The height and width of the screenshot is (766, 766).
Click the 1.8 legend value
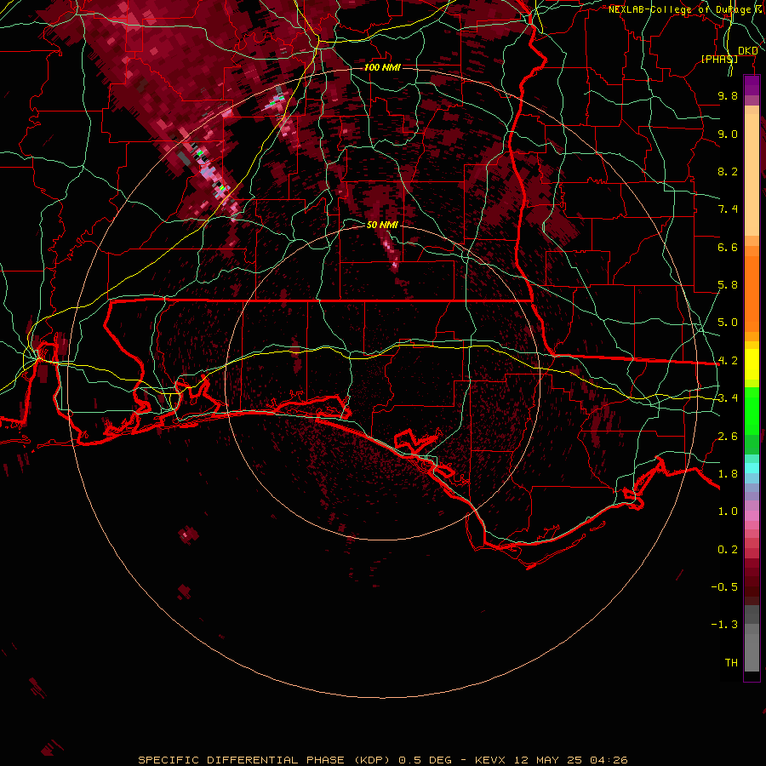coord(728,474)
